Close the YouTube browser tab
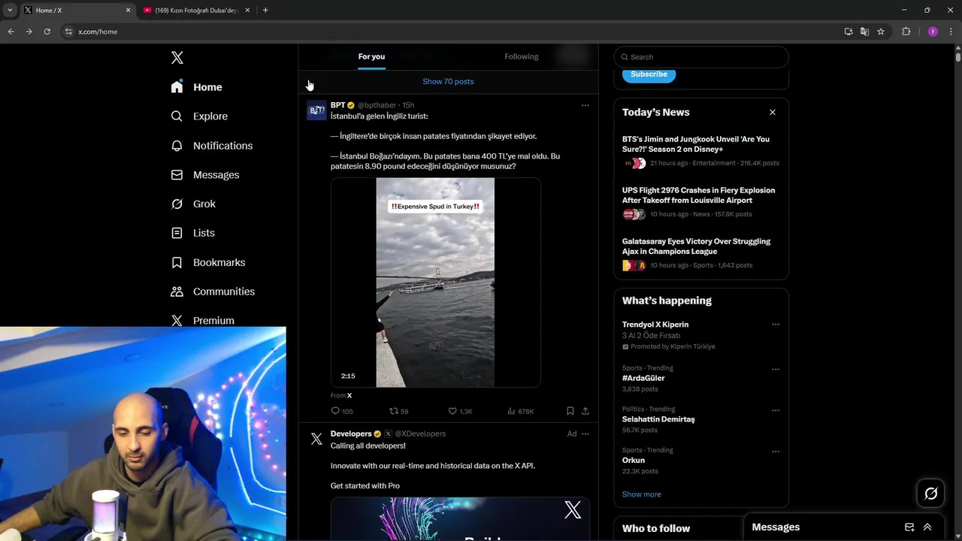This screenshot has height=541, width=962. point(247,11)
